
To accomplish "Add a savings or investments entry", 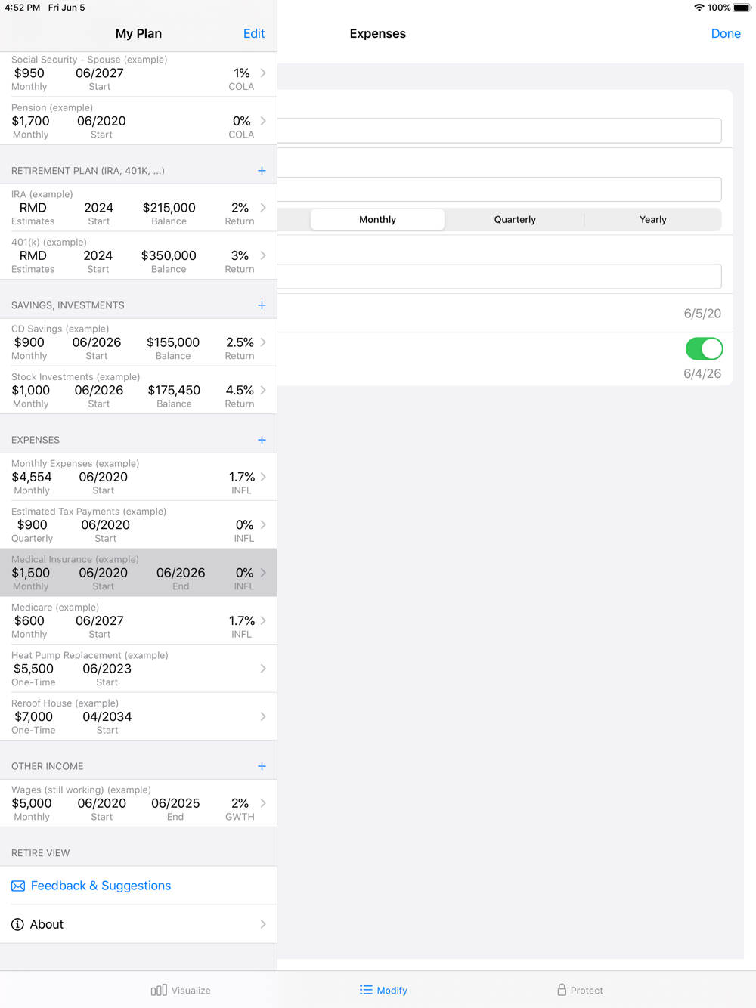I will tap(262, 305).
